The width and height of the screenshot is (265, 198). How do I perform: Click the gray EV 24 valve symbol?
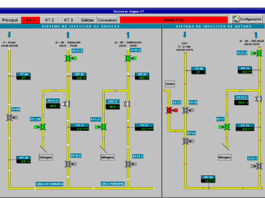188,141
